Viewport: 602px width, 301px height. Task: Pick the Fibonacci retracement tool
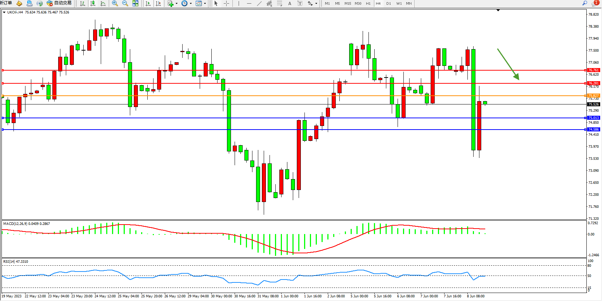(x=279, y=3)
